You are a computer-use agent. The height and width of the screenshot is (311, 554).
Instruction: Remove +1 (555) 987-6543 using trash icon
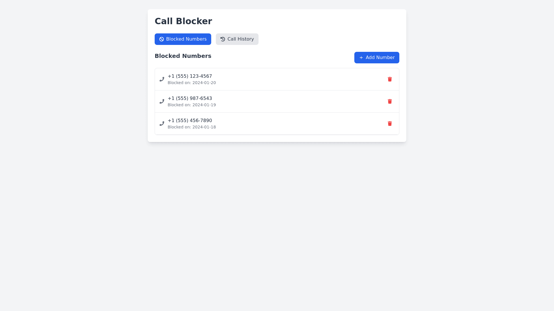pos(390,101)
